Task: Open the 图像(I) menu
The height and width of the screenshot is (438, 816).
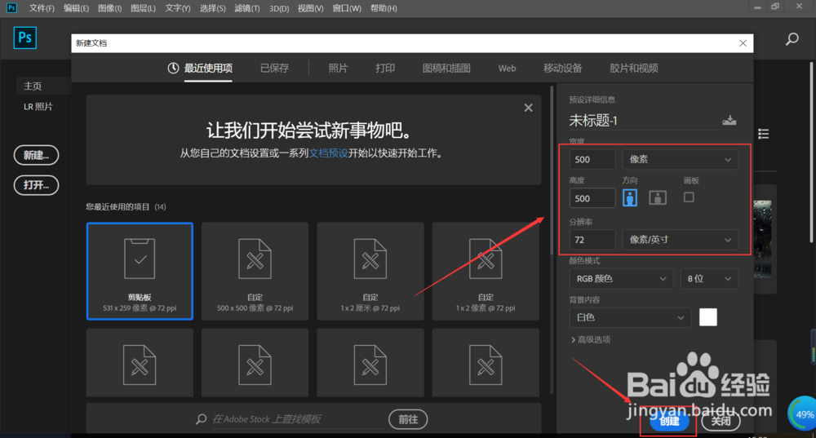Action: click(x=110, y=8)
